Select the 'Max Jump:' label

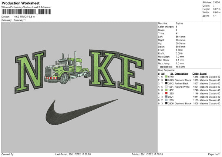(x=164, y=63)
